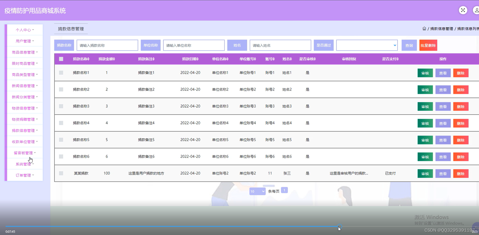This screenshot has width=479, height=235.
Task: Expand 新闻信息管理 sidebar menu
Action: pyautogui.click(x=25, y=86)
